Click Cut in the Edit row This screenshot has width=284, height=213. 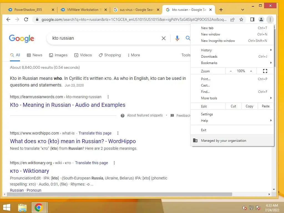click(x=234, y=106)
